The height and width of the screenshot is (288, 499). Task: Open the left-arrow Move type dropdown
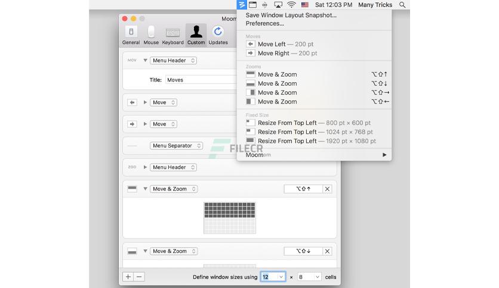[x=164, y=102]
